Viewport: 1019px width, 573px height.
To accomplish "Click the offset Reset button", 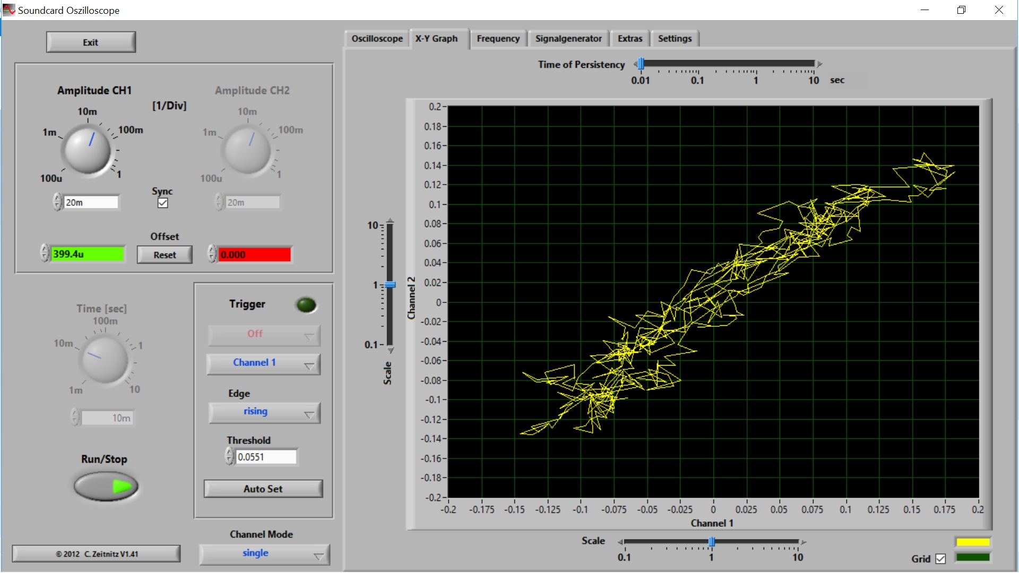I will [x=165, y=255].
